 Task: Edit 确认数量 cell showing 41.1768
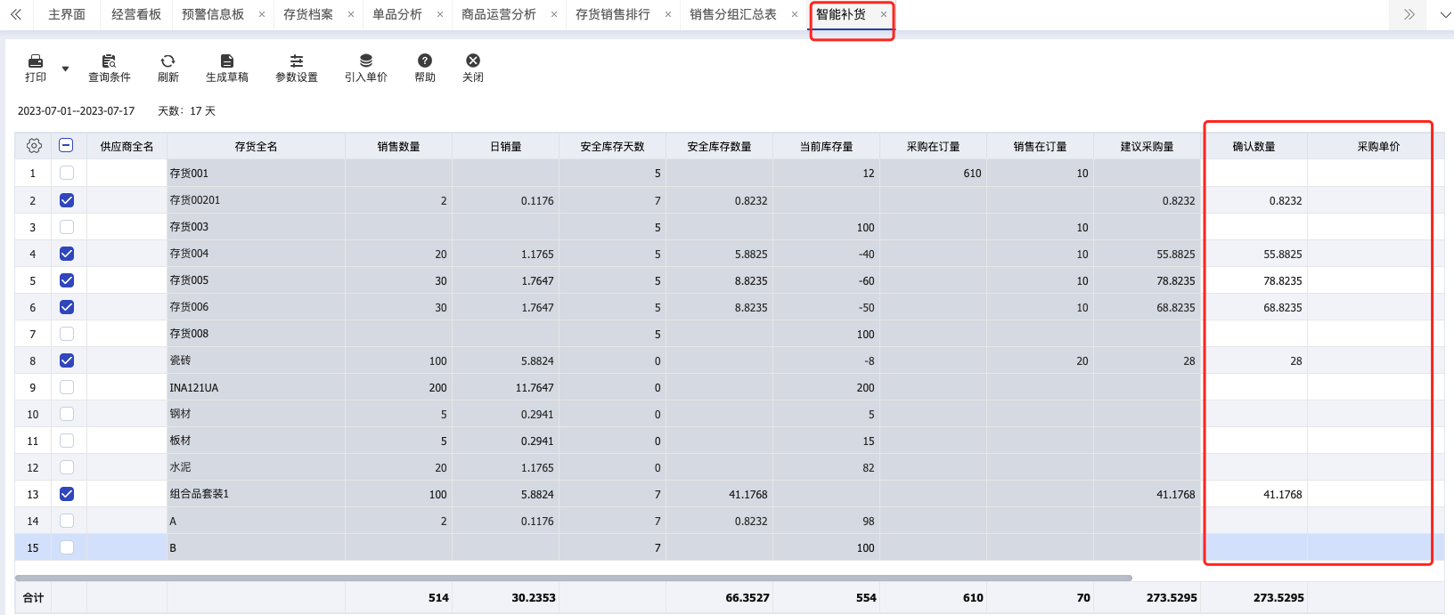tap(1254, 494)
